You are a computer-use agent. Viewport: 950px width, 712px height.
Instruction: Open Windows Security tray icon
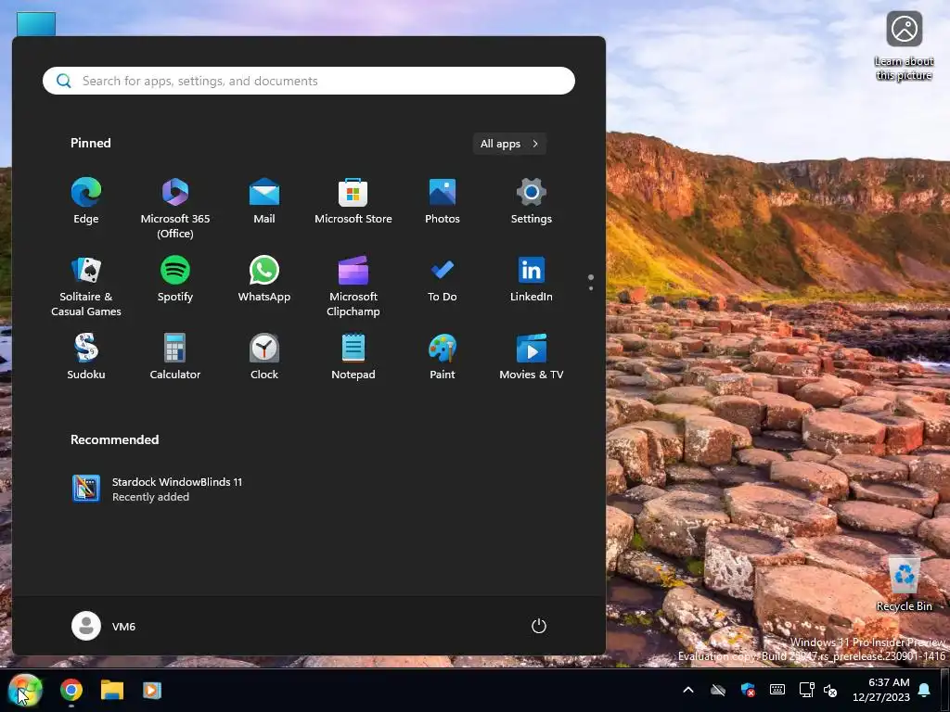(x=748, y=690)
